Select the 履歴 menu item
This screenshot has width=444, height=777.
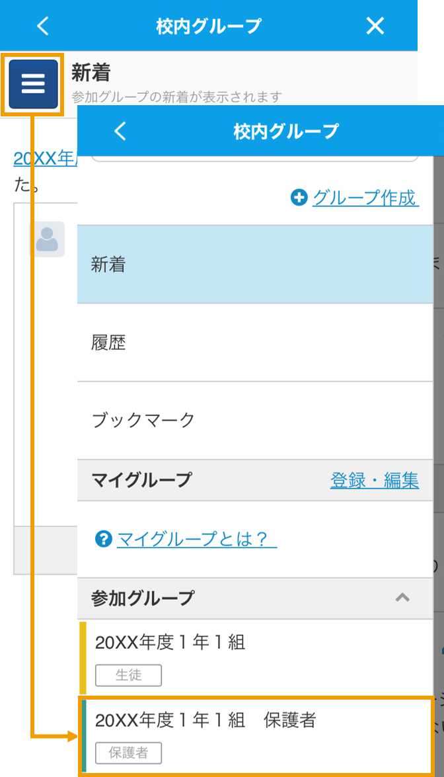click(255, 343)
